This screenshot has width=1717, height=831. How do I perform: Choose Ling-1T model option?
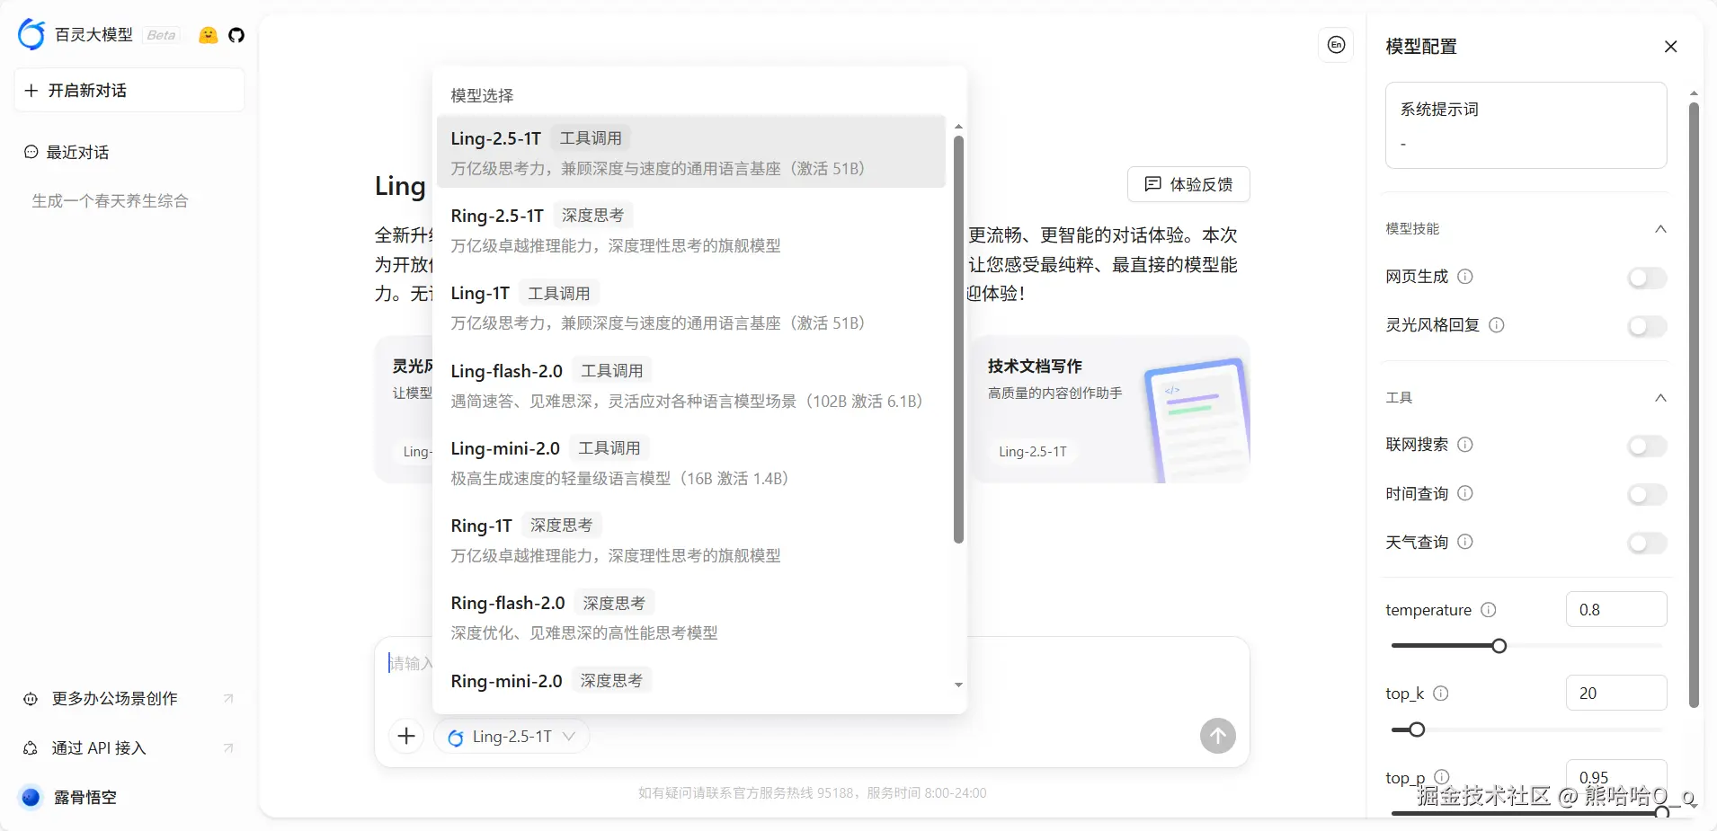[x=690, y=307]
